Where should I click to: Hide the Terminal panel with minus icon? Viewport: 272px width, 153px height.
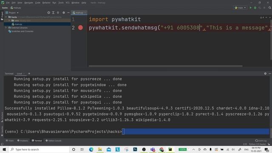270,74
